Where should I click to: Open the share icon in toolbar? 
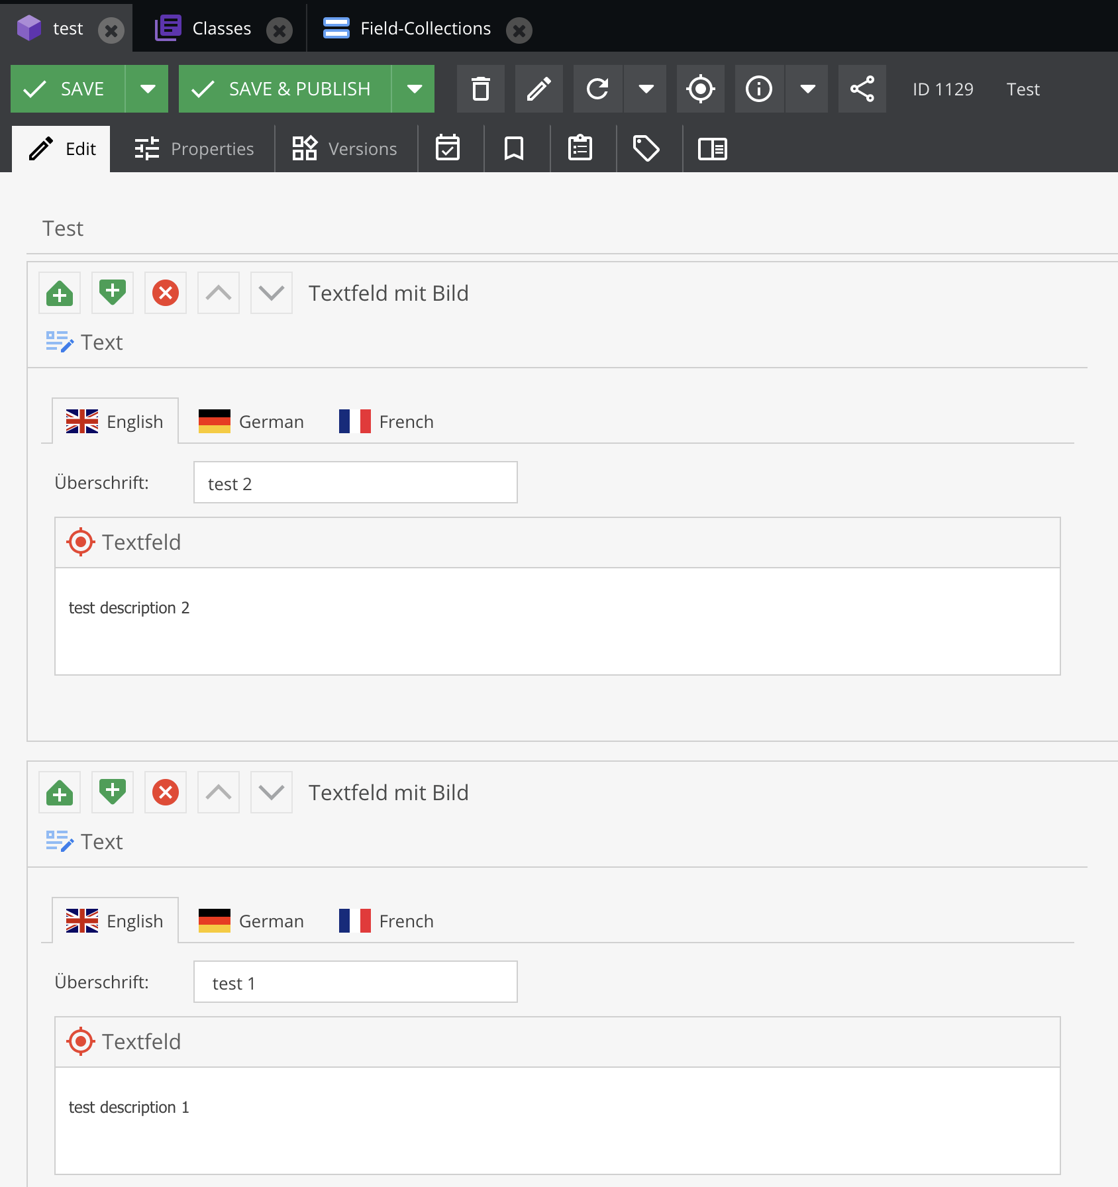pos(862,89)
